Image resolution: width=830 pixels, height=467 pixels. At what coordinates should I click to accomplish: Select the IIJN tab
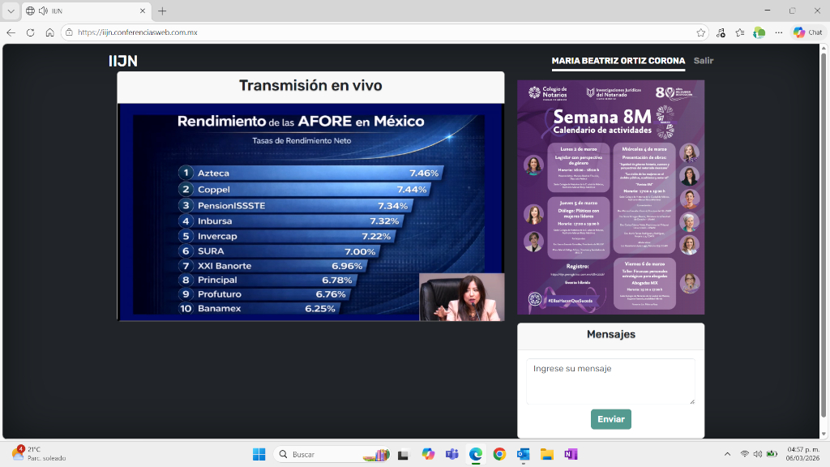pyautogui.click(x=86, y=11)
